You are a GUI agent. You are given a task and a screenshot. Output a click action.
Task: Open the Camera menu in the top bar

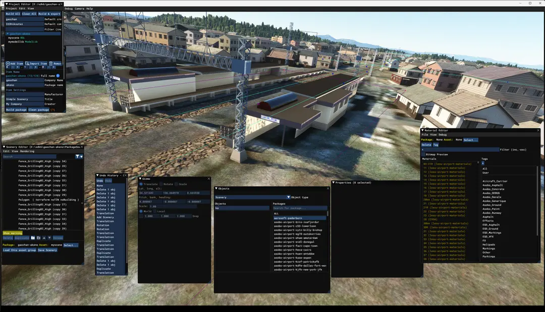pos(79,9)
